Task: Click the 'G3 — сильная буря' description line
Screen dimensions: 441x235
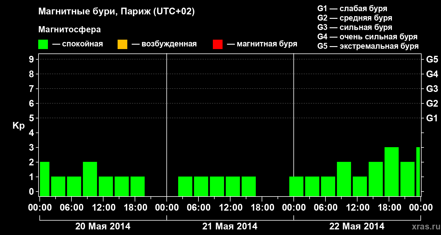Action: (x=355, y=27)
